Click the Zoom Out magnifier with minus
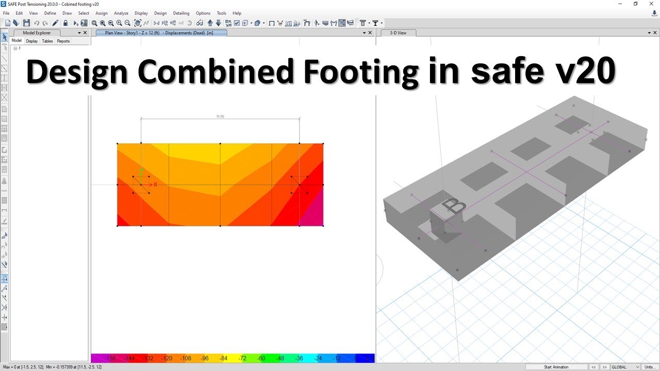The width and height of the screenshot is (660, 371). [127, 23]
